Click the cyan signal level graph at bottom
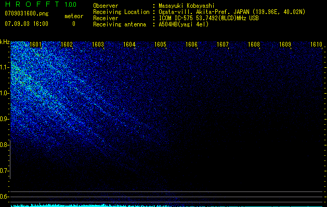This screenshot has height=207, width=327. point(166,205)
